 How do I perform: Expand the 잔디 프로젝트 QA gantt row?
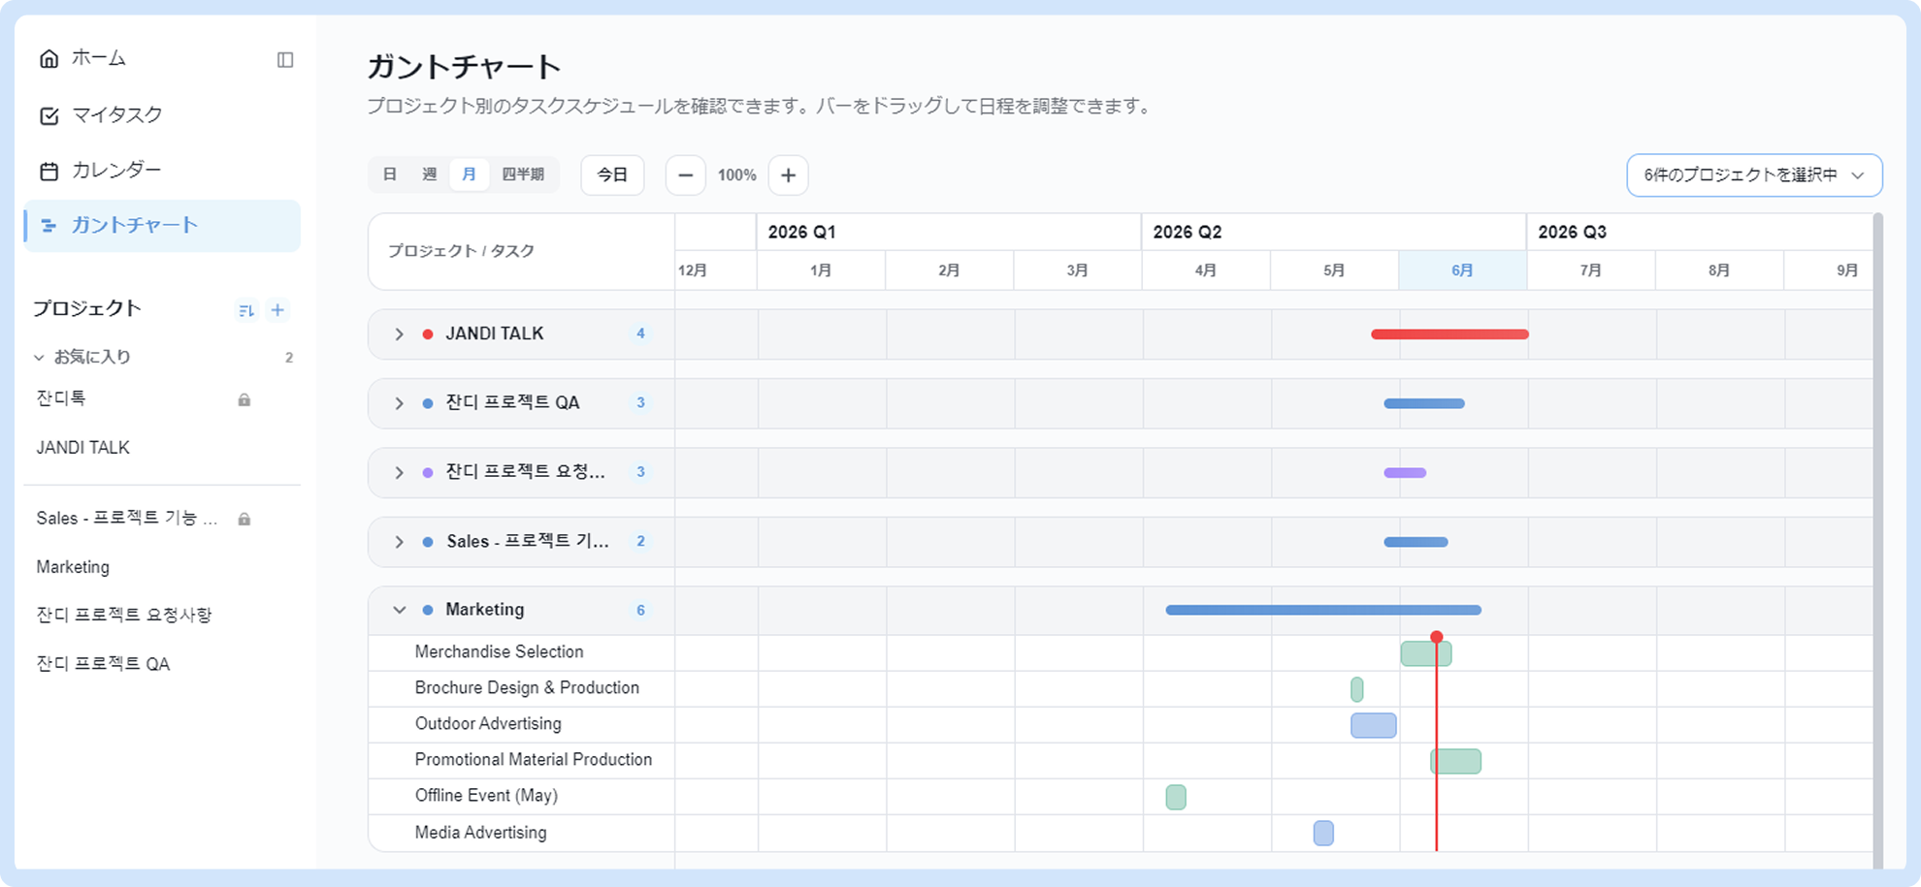pos(399,403)
